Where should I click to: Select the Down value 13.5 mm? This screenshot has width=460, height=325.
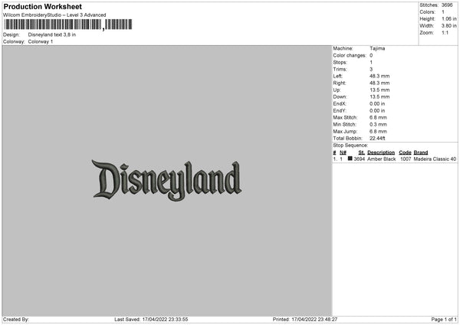click(379, 97)
